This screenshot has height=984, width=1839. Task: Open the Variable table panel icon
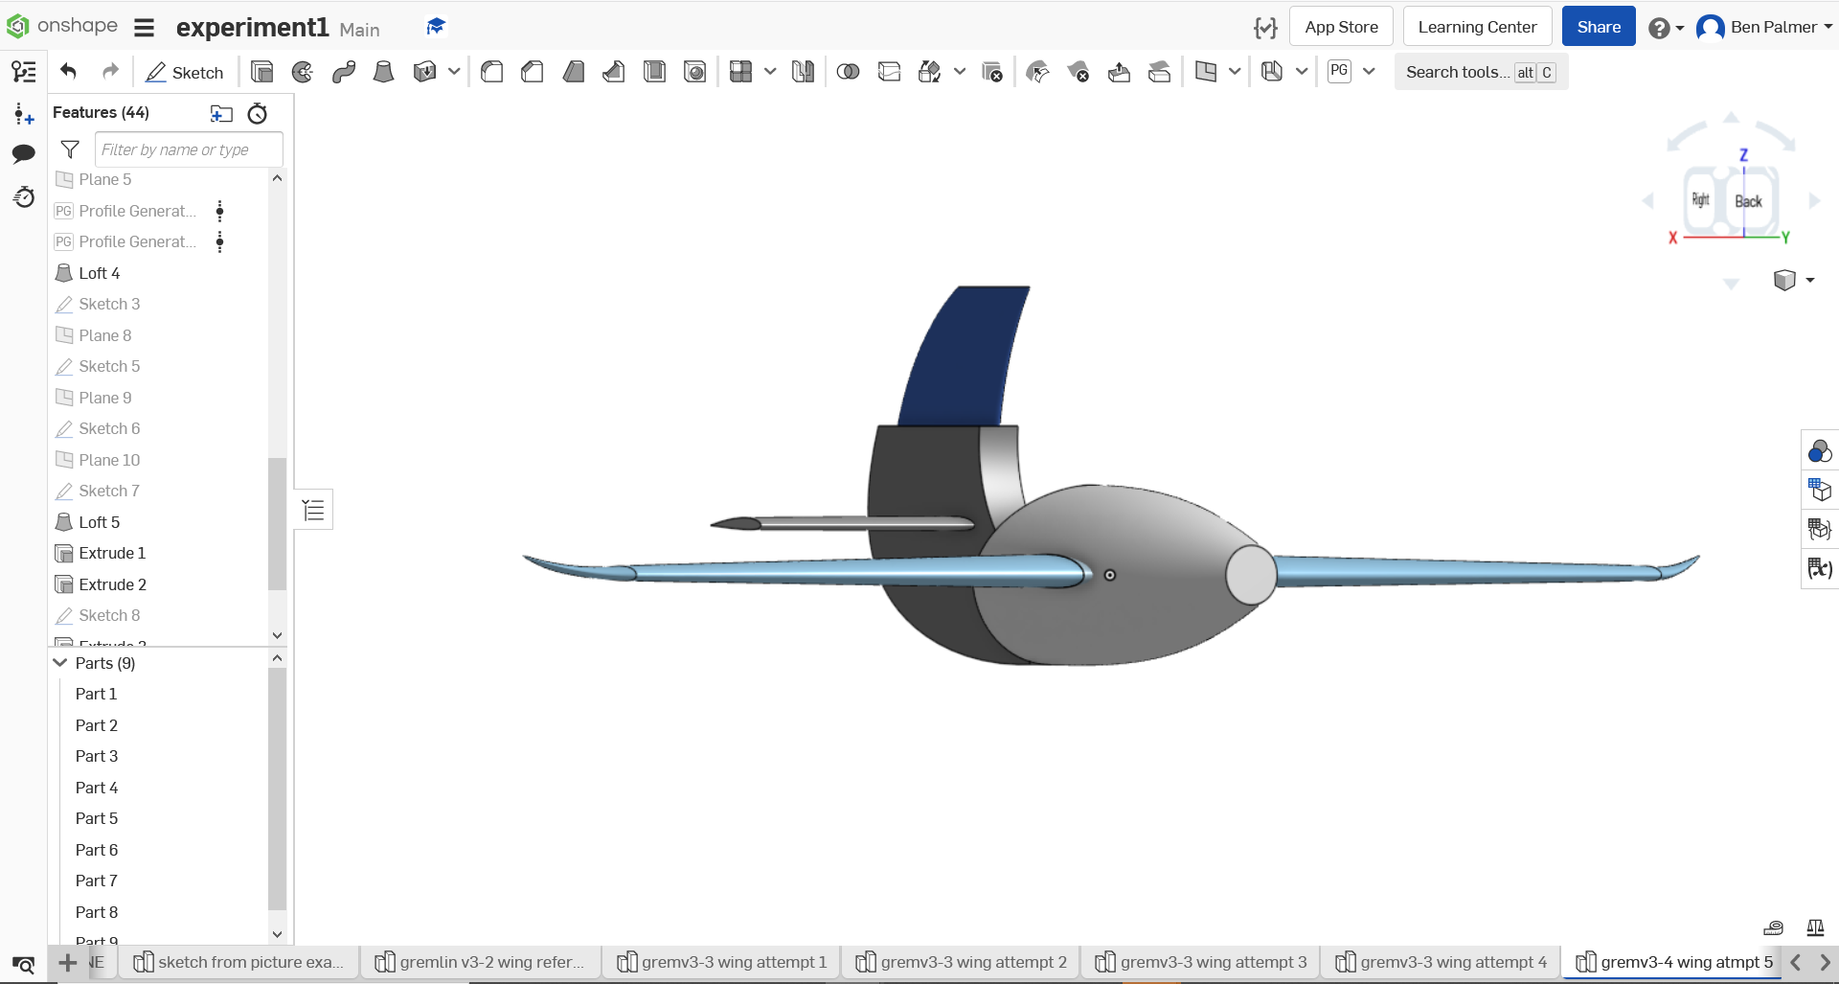tap(1819, 568)
